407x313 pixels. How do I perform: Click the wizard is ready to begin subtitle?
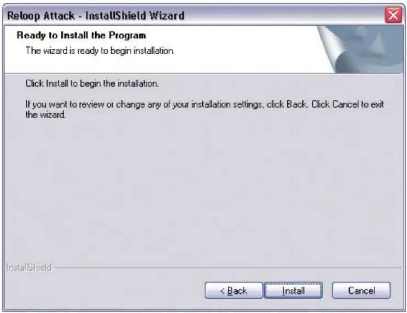tap(100, 50)
